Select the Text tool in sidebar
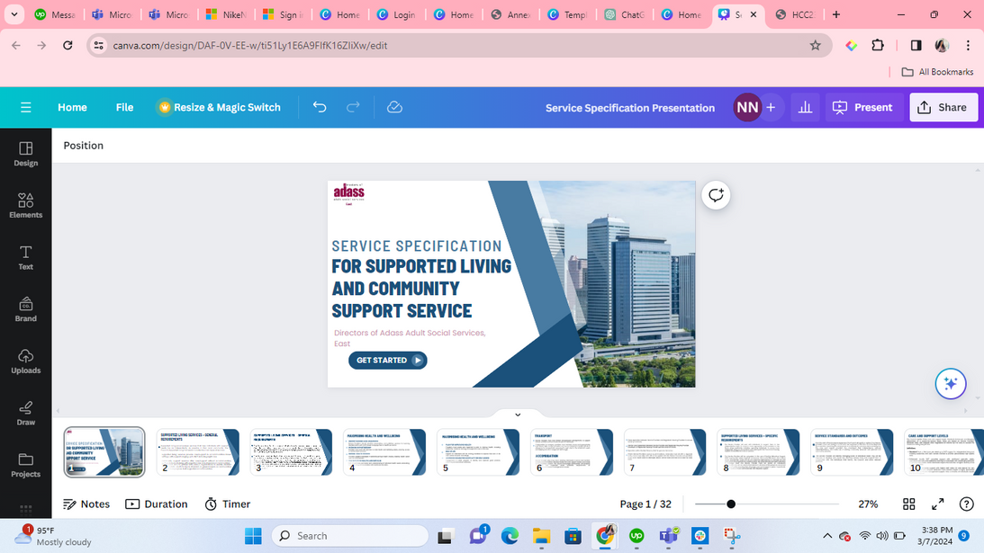This screenshot has width=984, height=553. click(25, 257)
